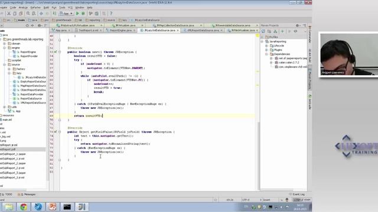
Task: Start debugging with the green bug icon
Action: tap(83, 14)
